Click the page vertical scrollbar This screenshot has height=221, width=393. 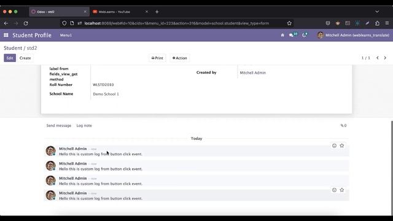click(x=392, y=168)
